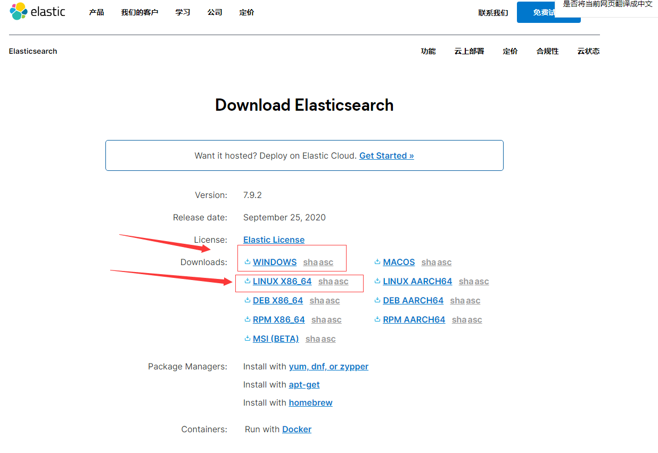
Task: Open the 定价 top menu item
Action: 246,12
